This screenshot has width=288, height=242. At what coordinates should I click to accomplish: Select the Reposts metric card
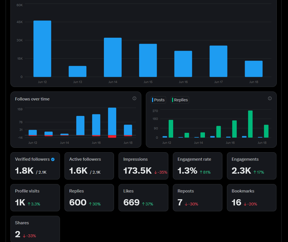(x=198, y=198)
